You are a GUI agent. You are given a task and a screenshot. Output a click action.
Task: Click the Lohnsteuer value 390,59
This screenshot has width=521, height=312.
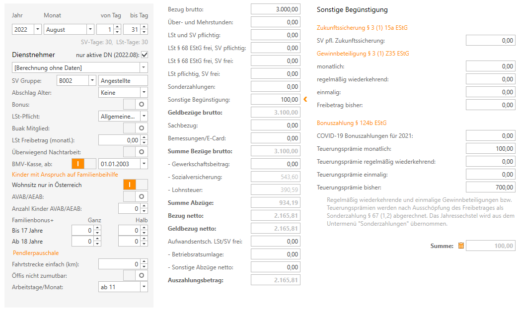coord(276,190)
